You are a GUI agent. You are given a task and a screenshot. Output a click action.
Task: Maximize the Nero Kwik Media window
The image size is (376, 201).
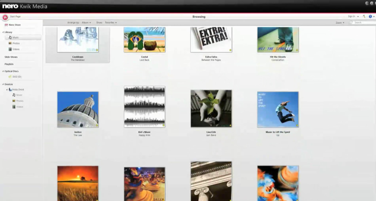point(372,3)
